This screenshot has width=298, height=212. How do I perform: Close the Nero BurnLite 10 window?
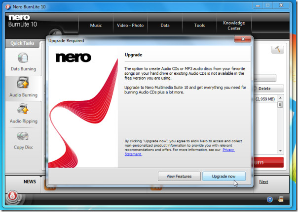tap(281, 5)
